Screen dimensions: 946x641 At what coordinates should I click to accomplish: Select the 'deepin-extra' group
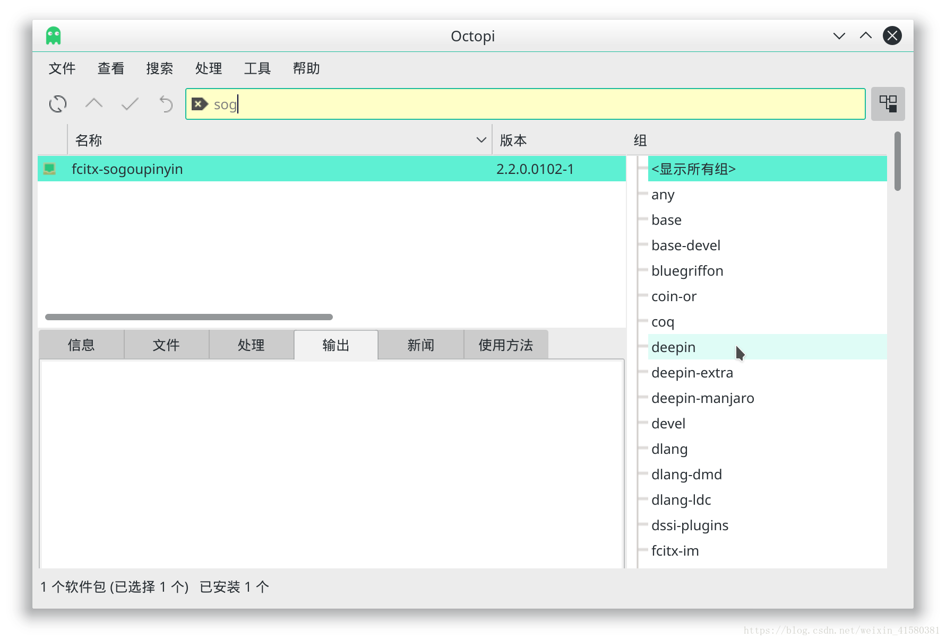(767, 373)
